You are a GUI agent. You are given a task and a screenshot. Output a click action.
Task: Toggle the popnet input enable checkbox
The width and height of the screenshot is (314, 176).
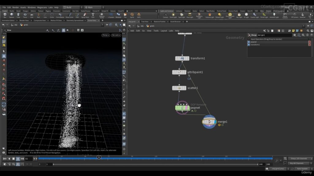click(249, 42)
